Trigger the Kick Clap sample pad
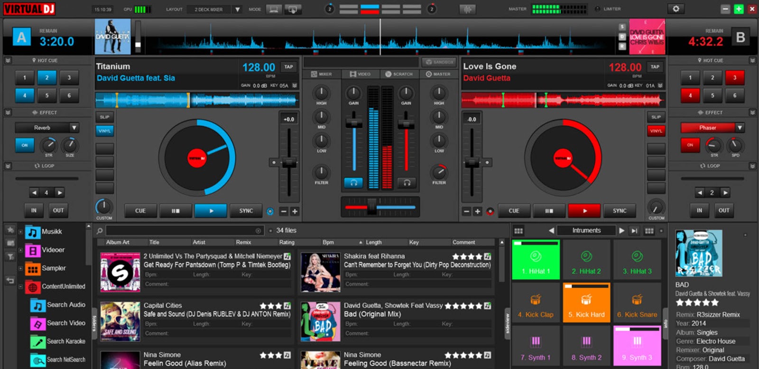The height and width of the screenshot is (369, 759). pyautogui.click(x=536, y=303)
